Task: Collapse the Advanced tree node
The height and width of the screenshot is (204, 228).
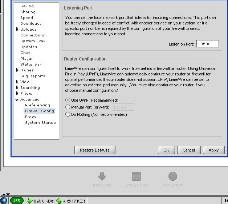Action: (x=17, y=99)
